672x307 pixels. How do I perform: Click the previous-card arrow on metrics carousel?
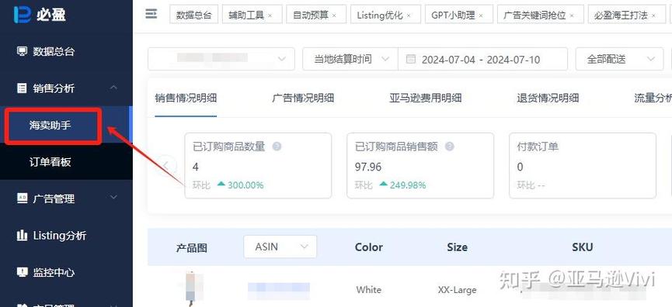[x=165, y=165]
